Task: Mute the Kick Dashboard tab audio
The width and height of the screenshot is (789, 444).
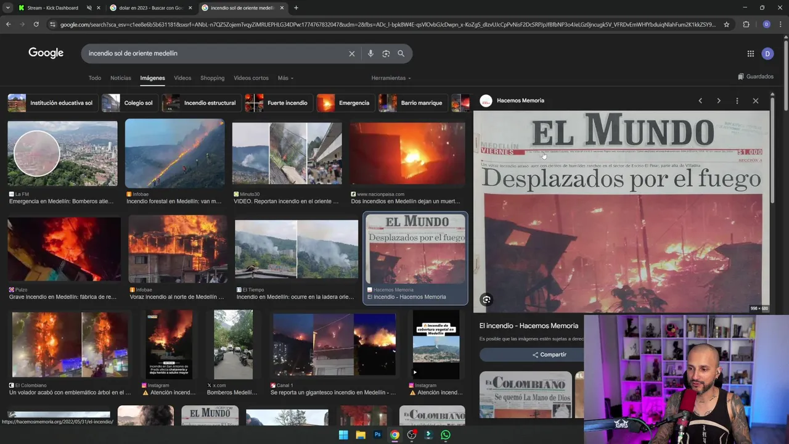Action: pos(89,8)
